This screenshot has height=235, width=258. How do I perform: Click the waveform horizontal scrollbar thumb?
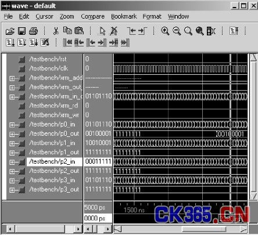click(204, 229)
